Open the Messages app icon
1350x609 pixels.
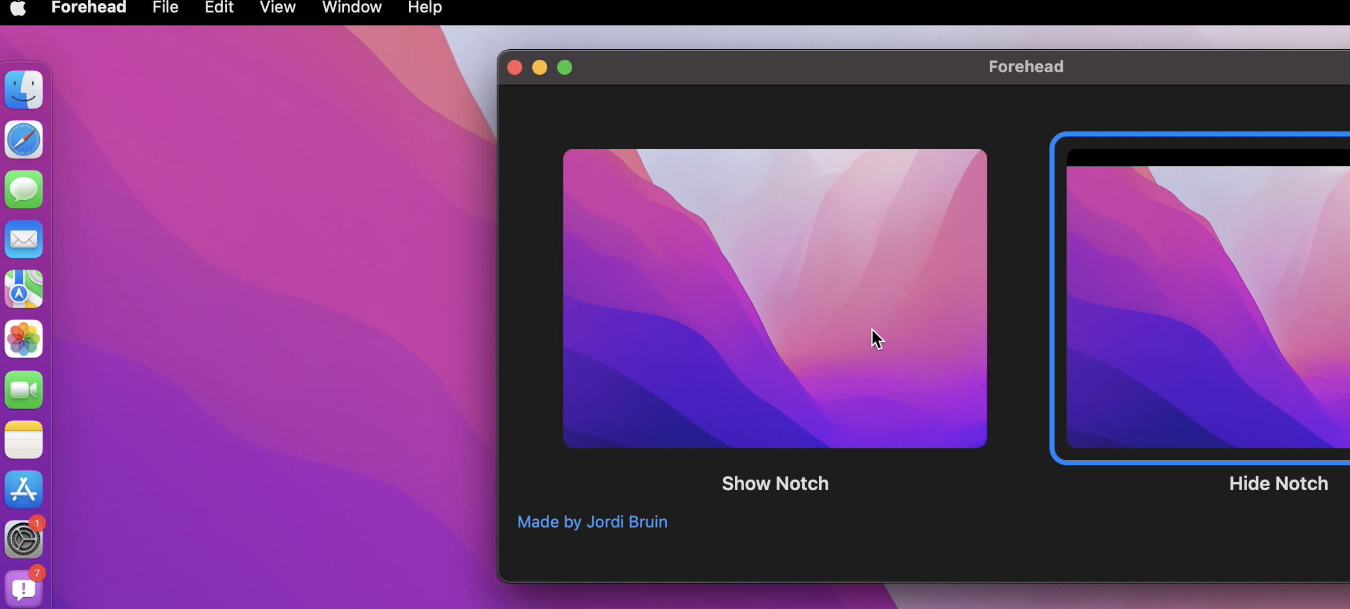pos(24,189)
